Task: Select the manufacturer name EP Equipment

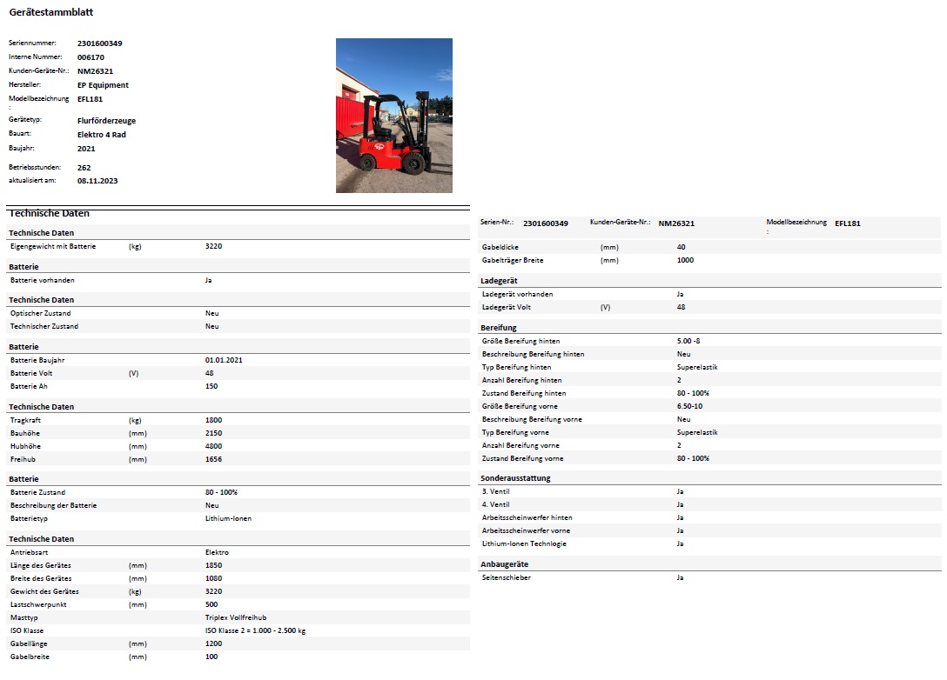Action: (103, 85)
